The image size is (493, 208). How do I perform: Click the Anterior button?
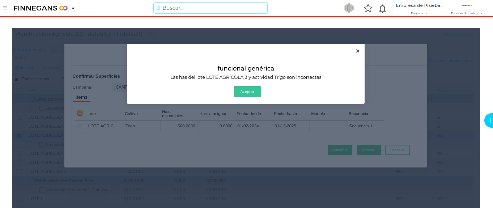pos(369,150)
